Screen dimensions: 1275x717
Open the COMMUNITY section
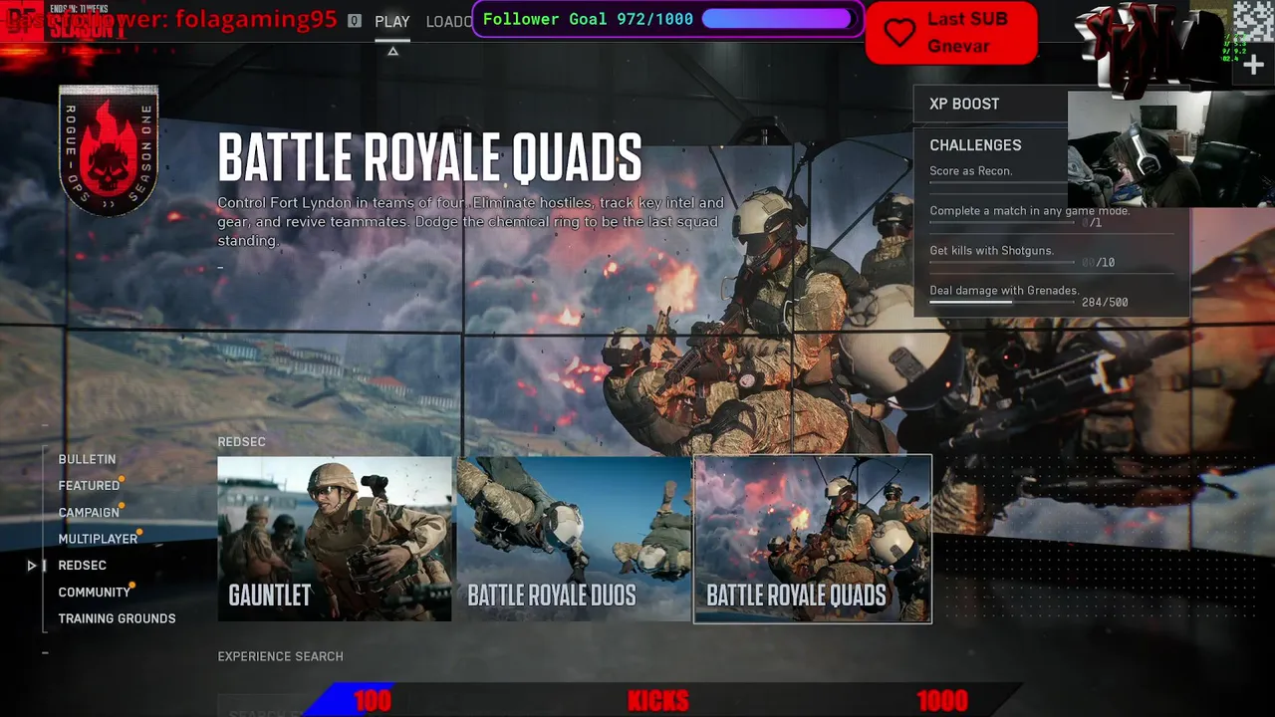coord(94,592)
